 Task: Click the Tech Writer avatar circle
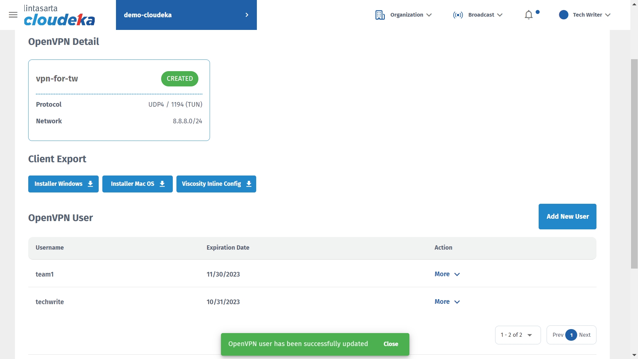click(564, 15)
